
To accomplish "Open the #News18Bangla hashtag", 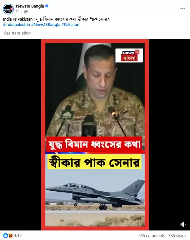I will coord(46,25).
